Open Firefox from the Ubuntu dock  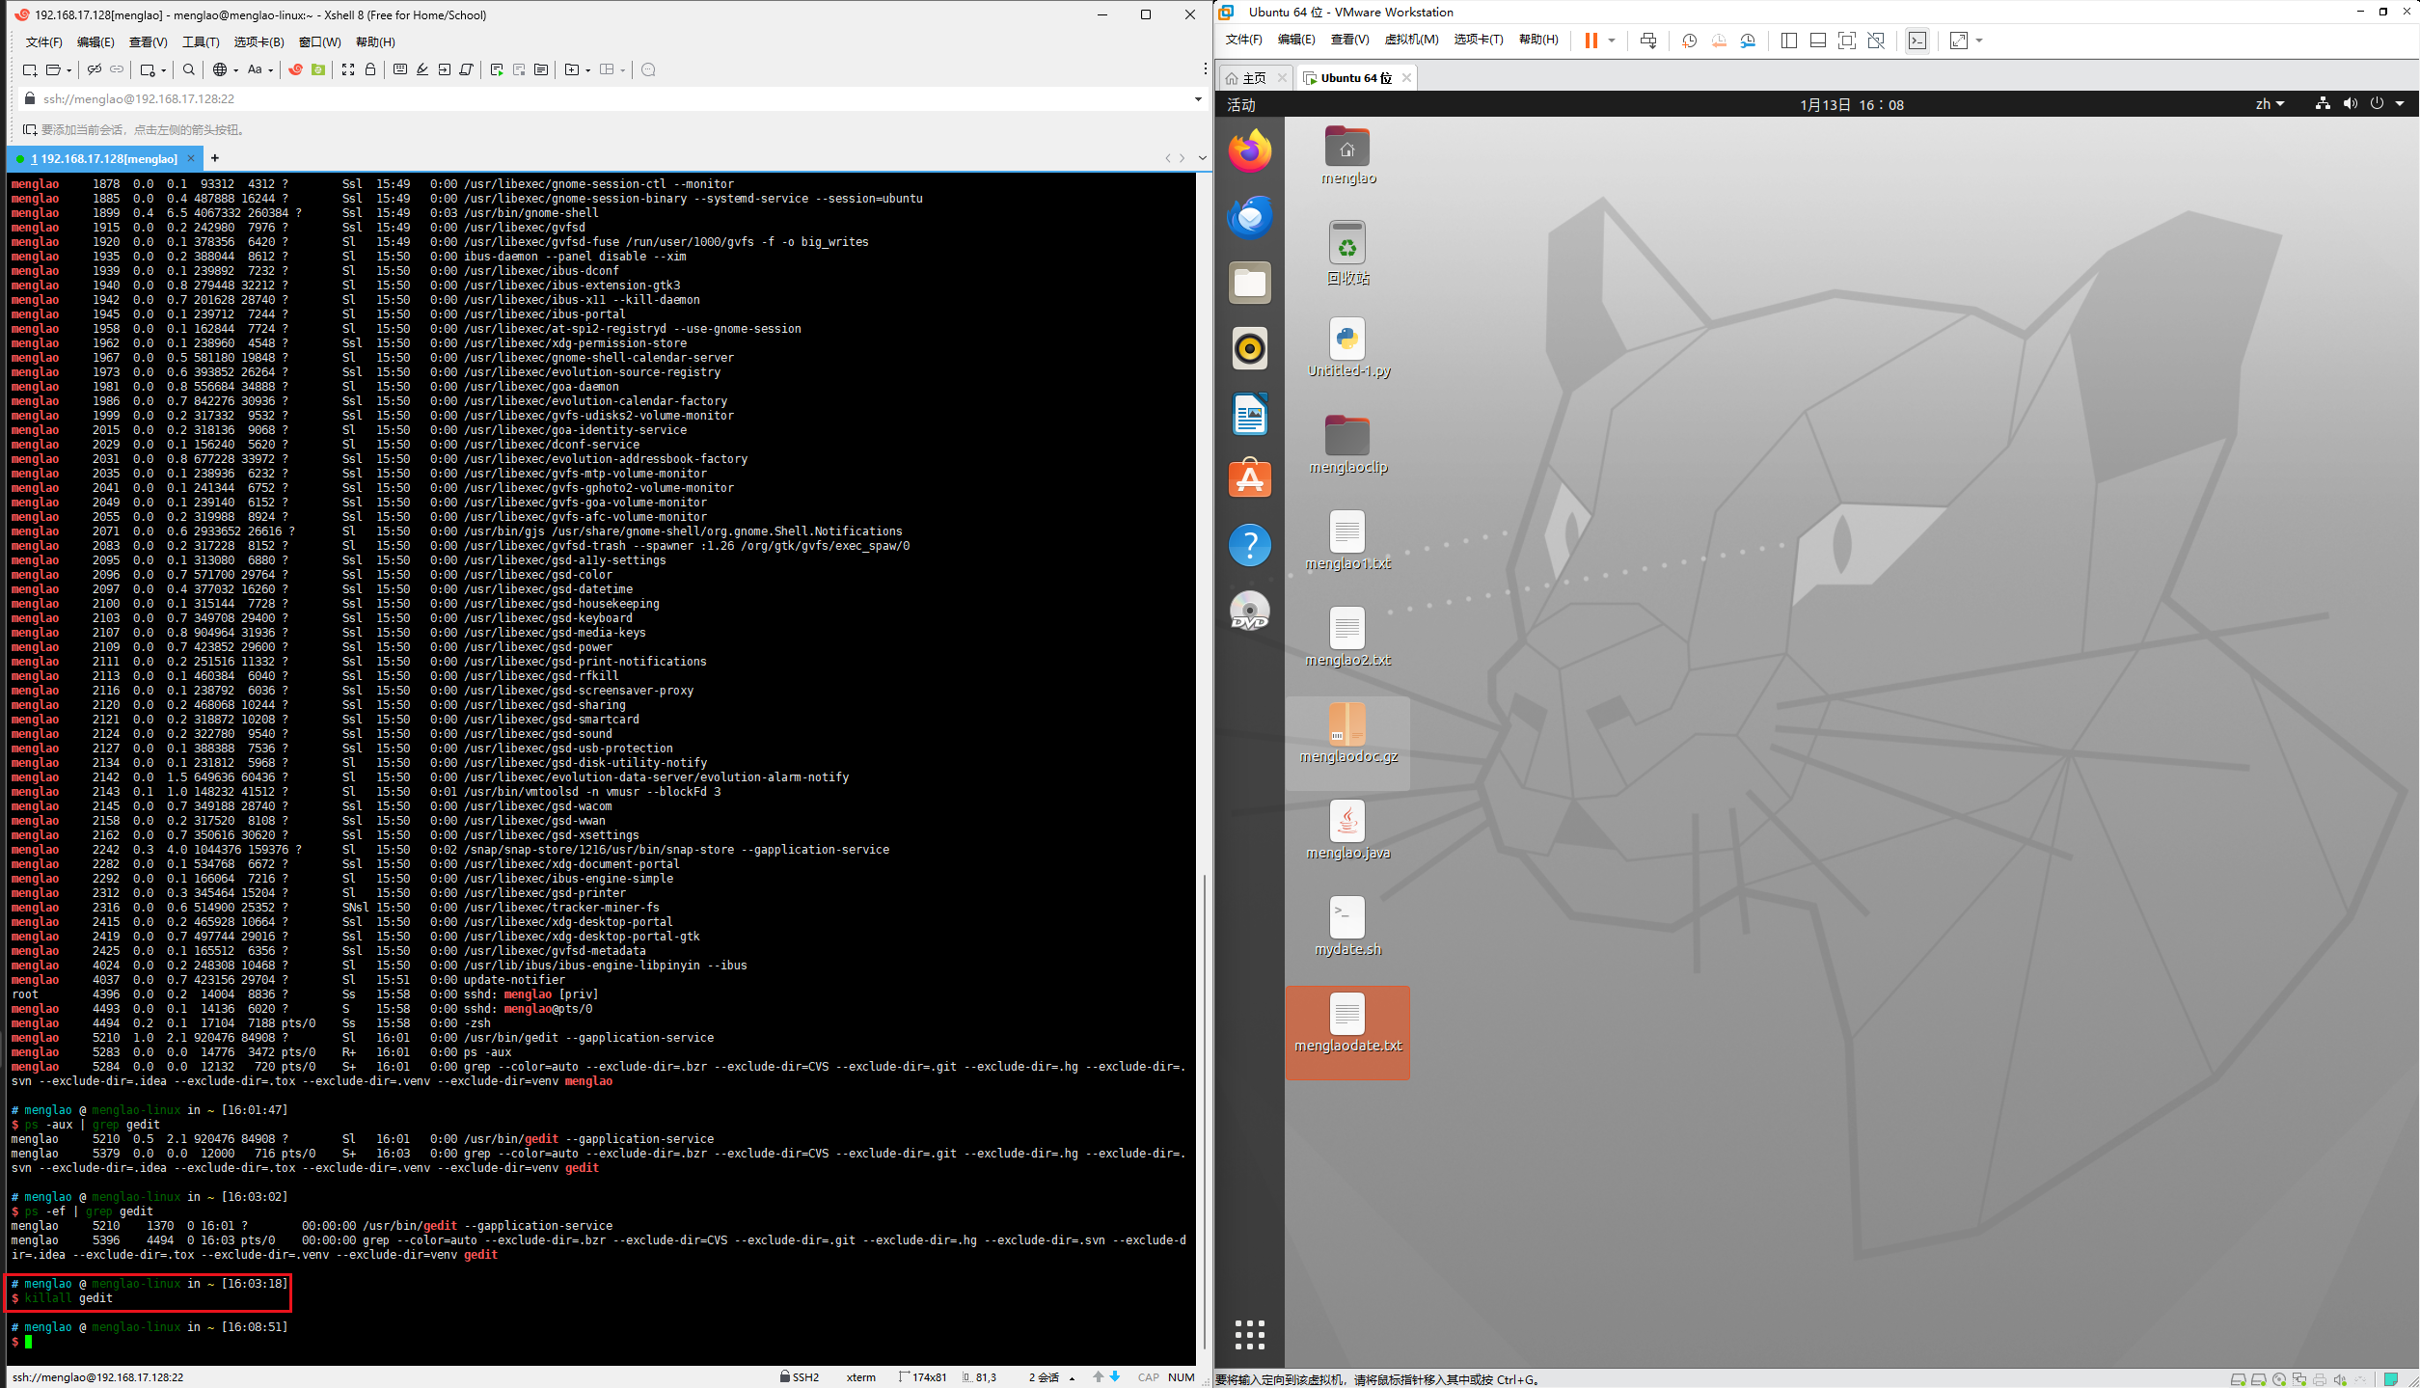[x=1250, y=151]
